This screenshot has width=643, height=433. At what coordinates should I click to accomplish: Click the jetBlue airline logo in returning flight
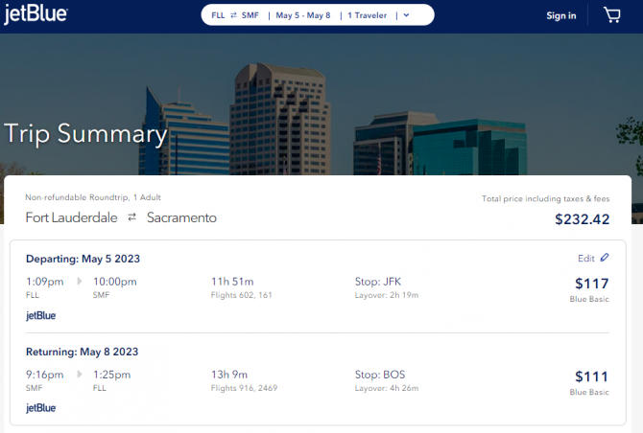coord(41,408)
